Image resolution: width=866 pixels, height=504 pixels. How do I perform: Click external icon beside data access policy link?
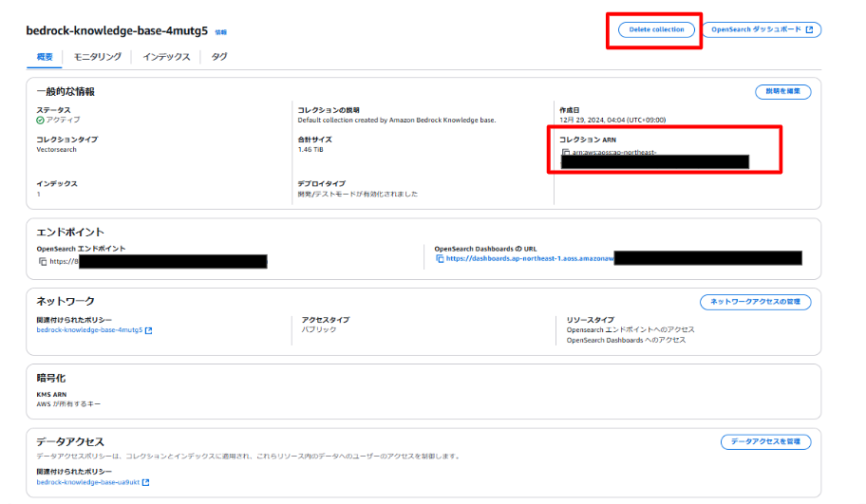click(146, 482)
